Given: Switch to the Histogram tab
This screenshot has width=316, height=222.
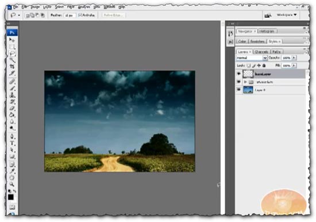Looking at the screenshot, I should 267,31.
